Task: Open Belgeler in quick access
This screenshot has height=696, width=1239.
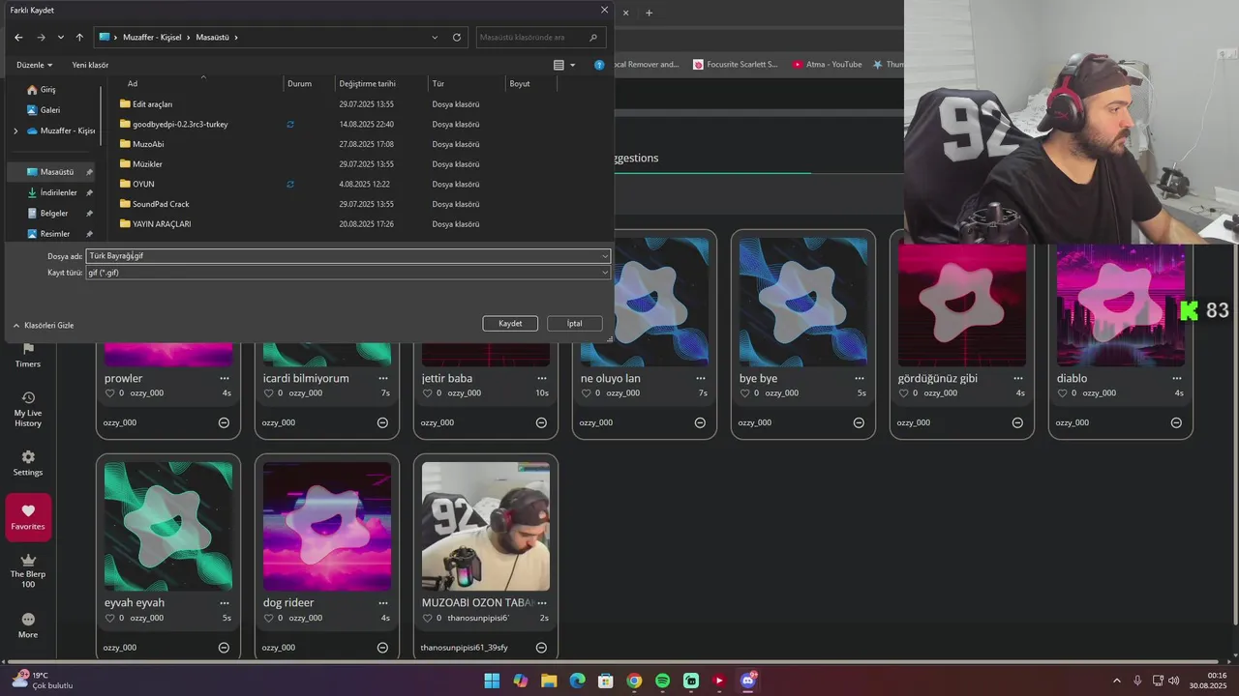Action: (54, 213)
